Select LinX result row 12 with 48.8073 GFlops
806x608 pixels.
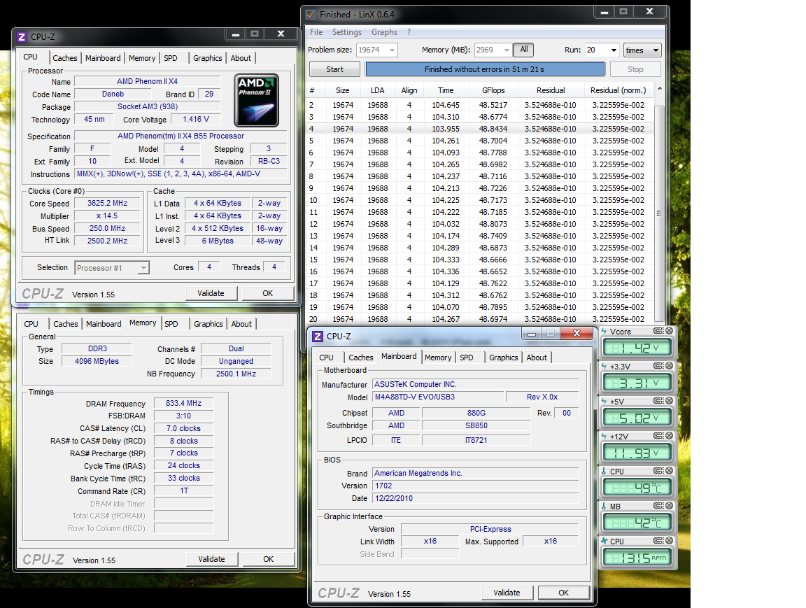coord(479,224)
